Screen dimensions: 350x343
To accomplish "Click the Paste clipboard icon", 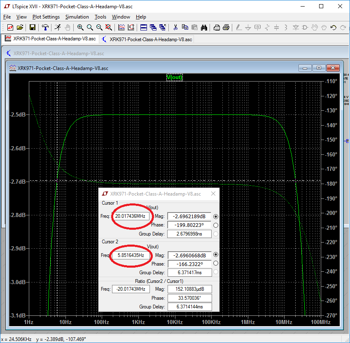I will coord(194,28).
